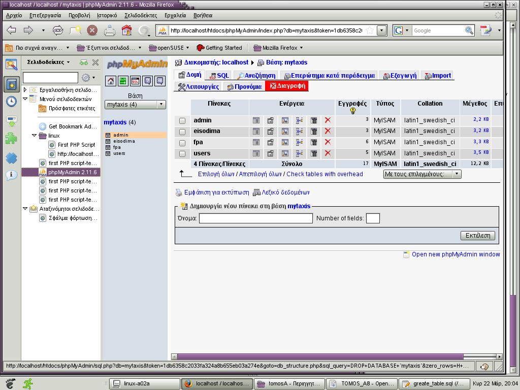Click the bookmarks sidebar search field
The width and height of the screenshot is (520, 390).
point(50,78)
